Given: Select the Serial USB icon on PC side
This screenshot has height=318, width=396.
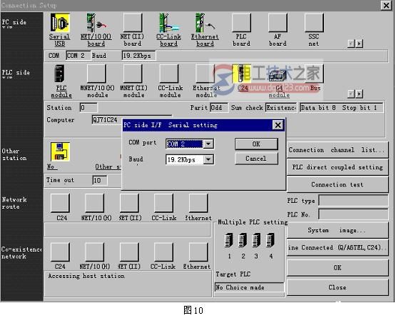Looking at the screenshot, I should (60, 23).
